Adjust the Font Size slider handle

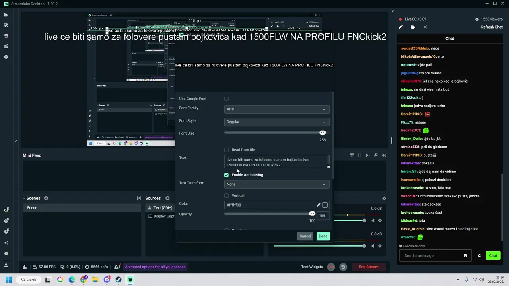(322, 133)
